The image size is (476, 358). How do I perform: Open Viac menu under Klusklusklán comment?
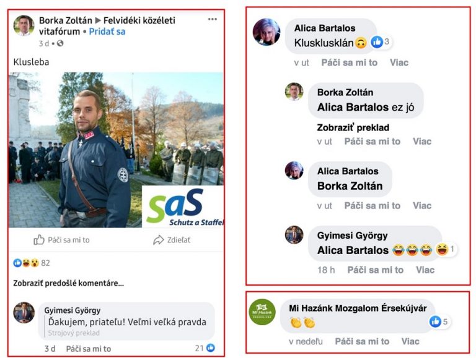tap(399, 62)
